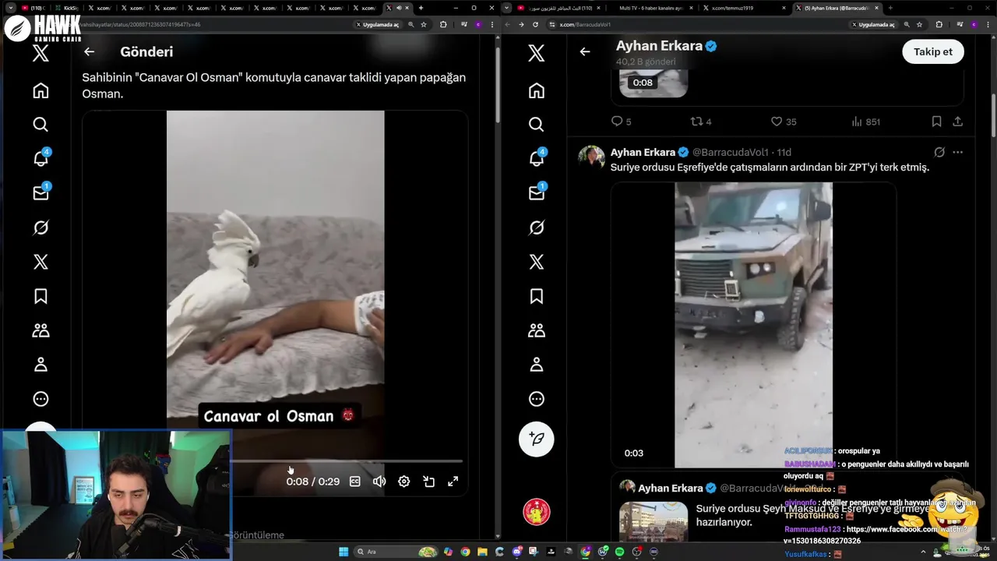Open Home in left window's X sidebar
Viewport: 997px width, 561px height.
coord(41,90)
